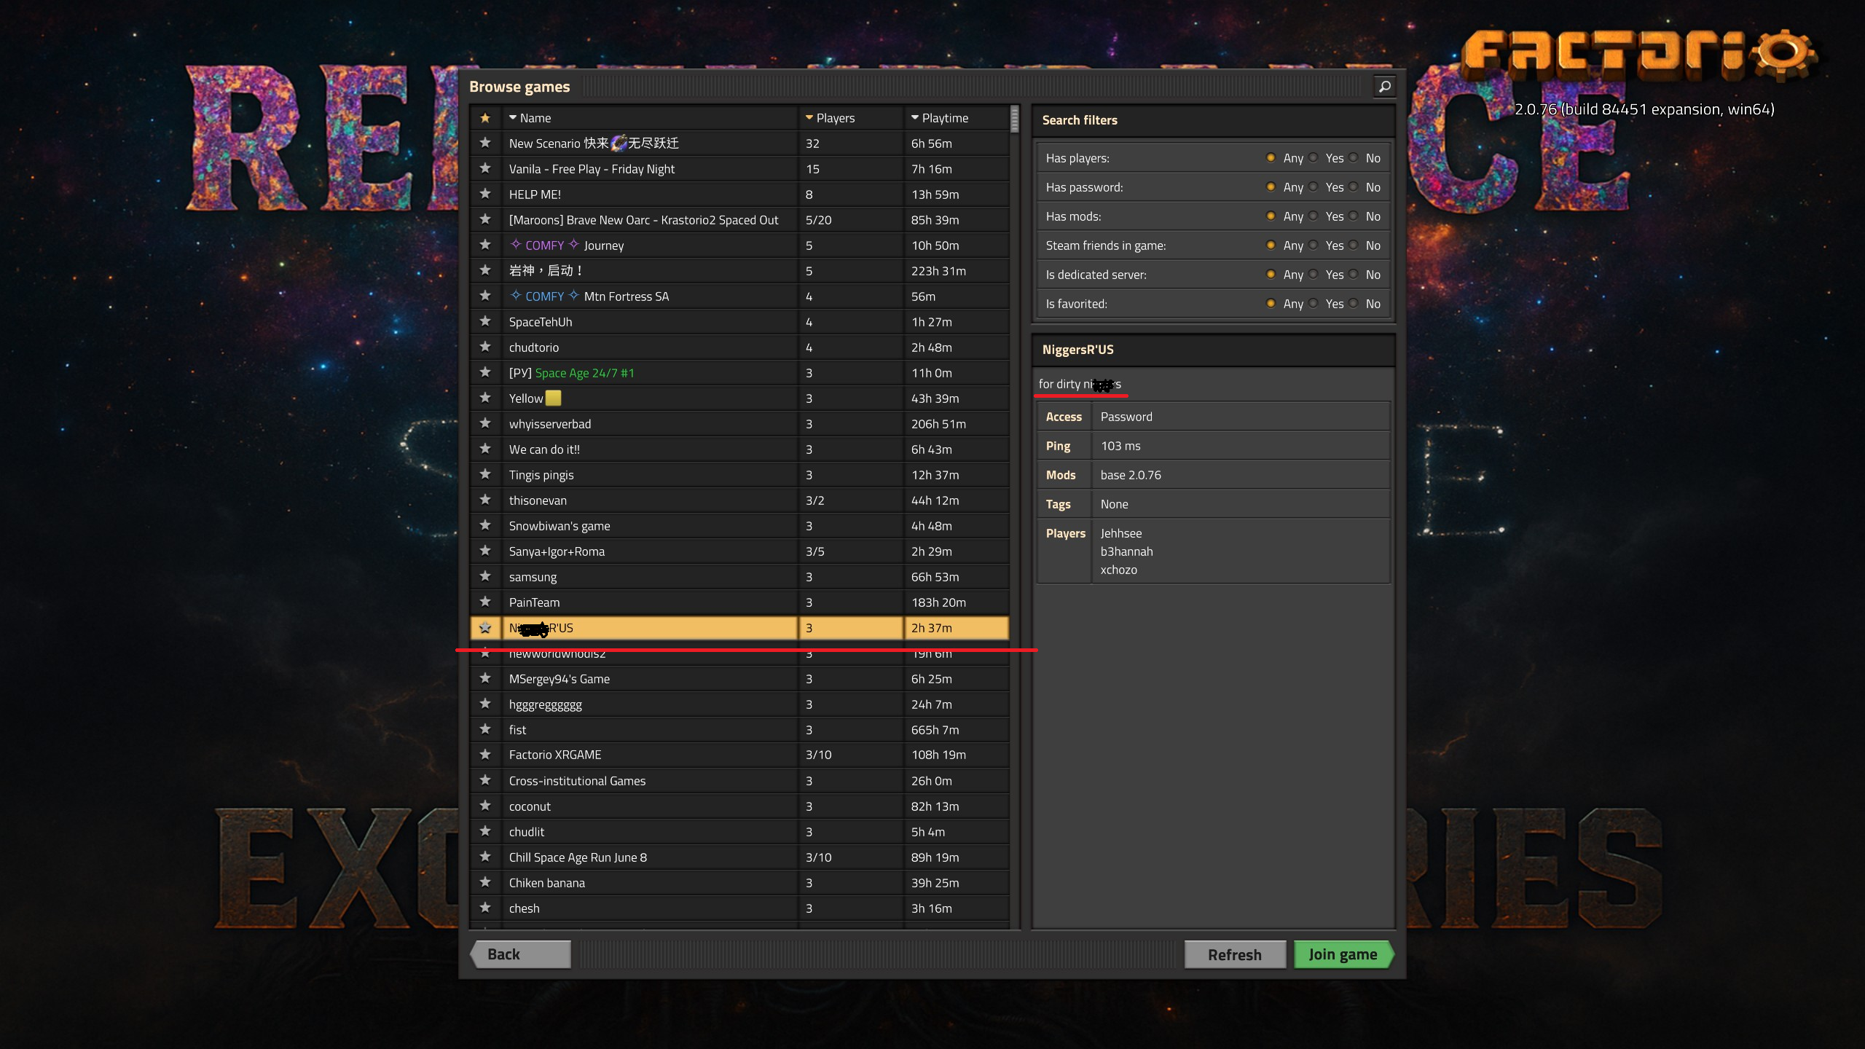Sort by favorites using the header star
The height and width of the screenshot is (1049, 1865).
(x=485, y=118)
